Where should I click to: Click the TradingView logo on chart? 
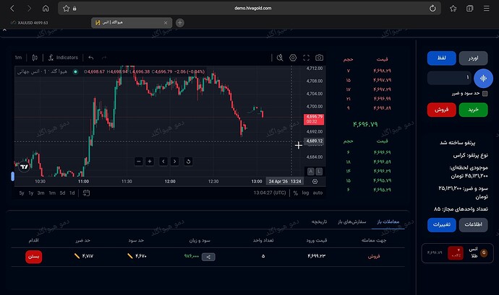pos(24,167)
